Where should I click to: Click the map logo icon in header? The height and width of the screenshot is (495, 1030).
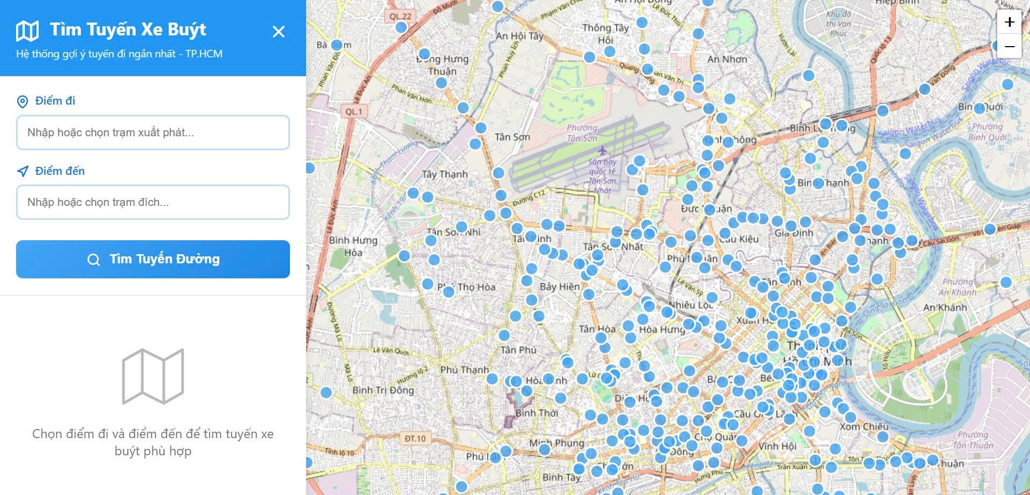pos(27,31)
